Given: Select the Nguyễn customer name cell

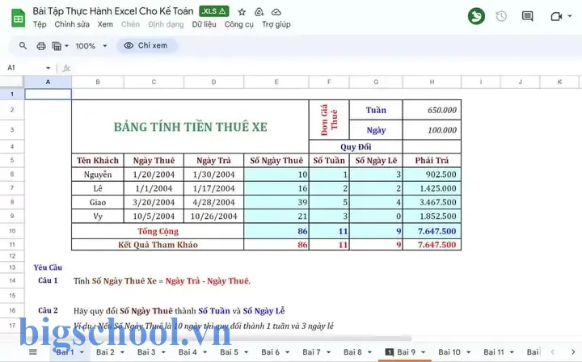Looking at the screenshot, I should coord(98,175).
